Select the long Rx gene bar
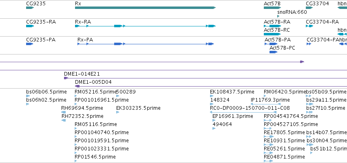This screenshot has height=163, width=347. pos(145,8)
